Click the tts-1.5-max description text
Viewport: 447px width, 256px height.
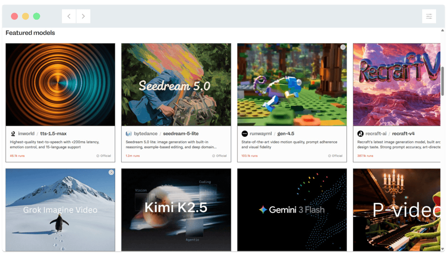point(55,144)
